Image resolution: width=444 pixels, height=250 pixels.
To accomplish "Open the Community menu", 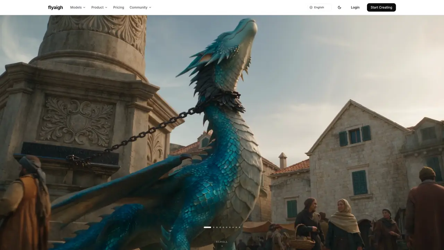I will click(x=140, y=7).
